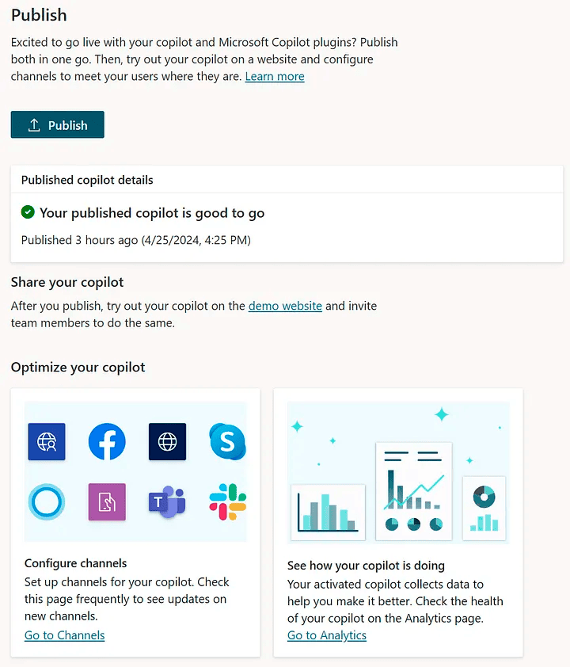Viewport: 570px width, 667px height.
Task: Click the Configure channels card title
Action: pyautogui.click(x=76, y=563)
